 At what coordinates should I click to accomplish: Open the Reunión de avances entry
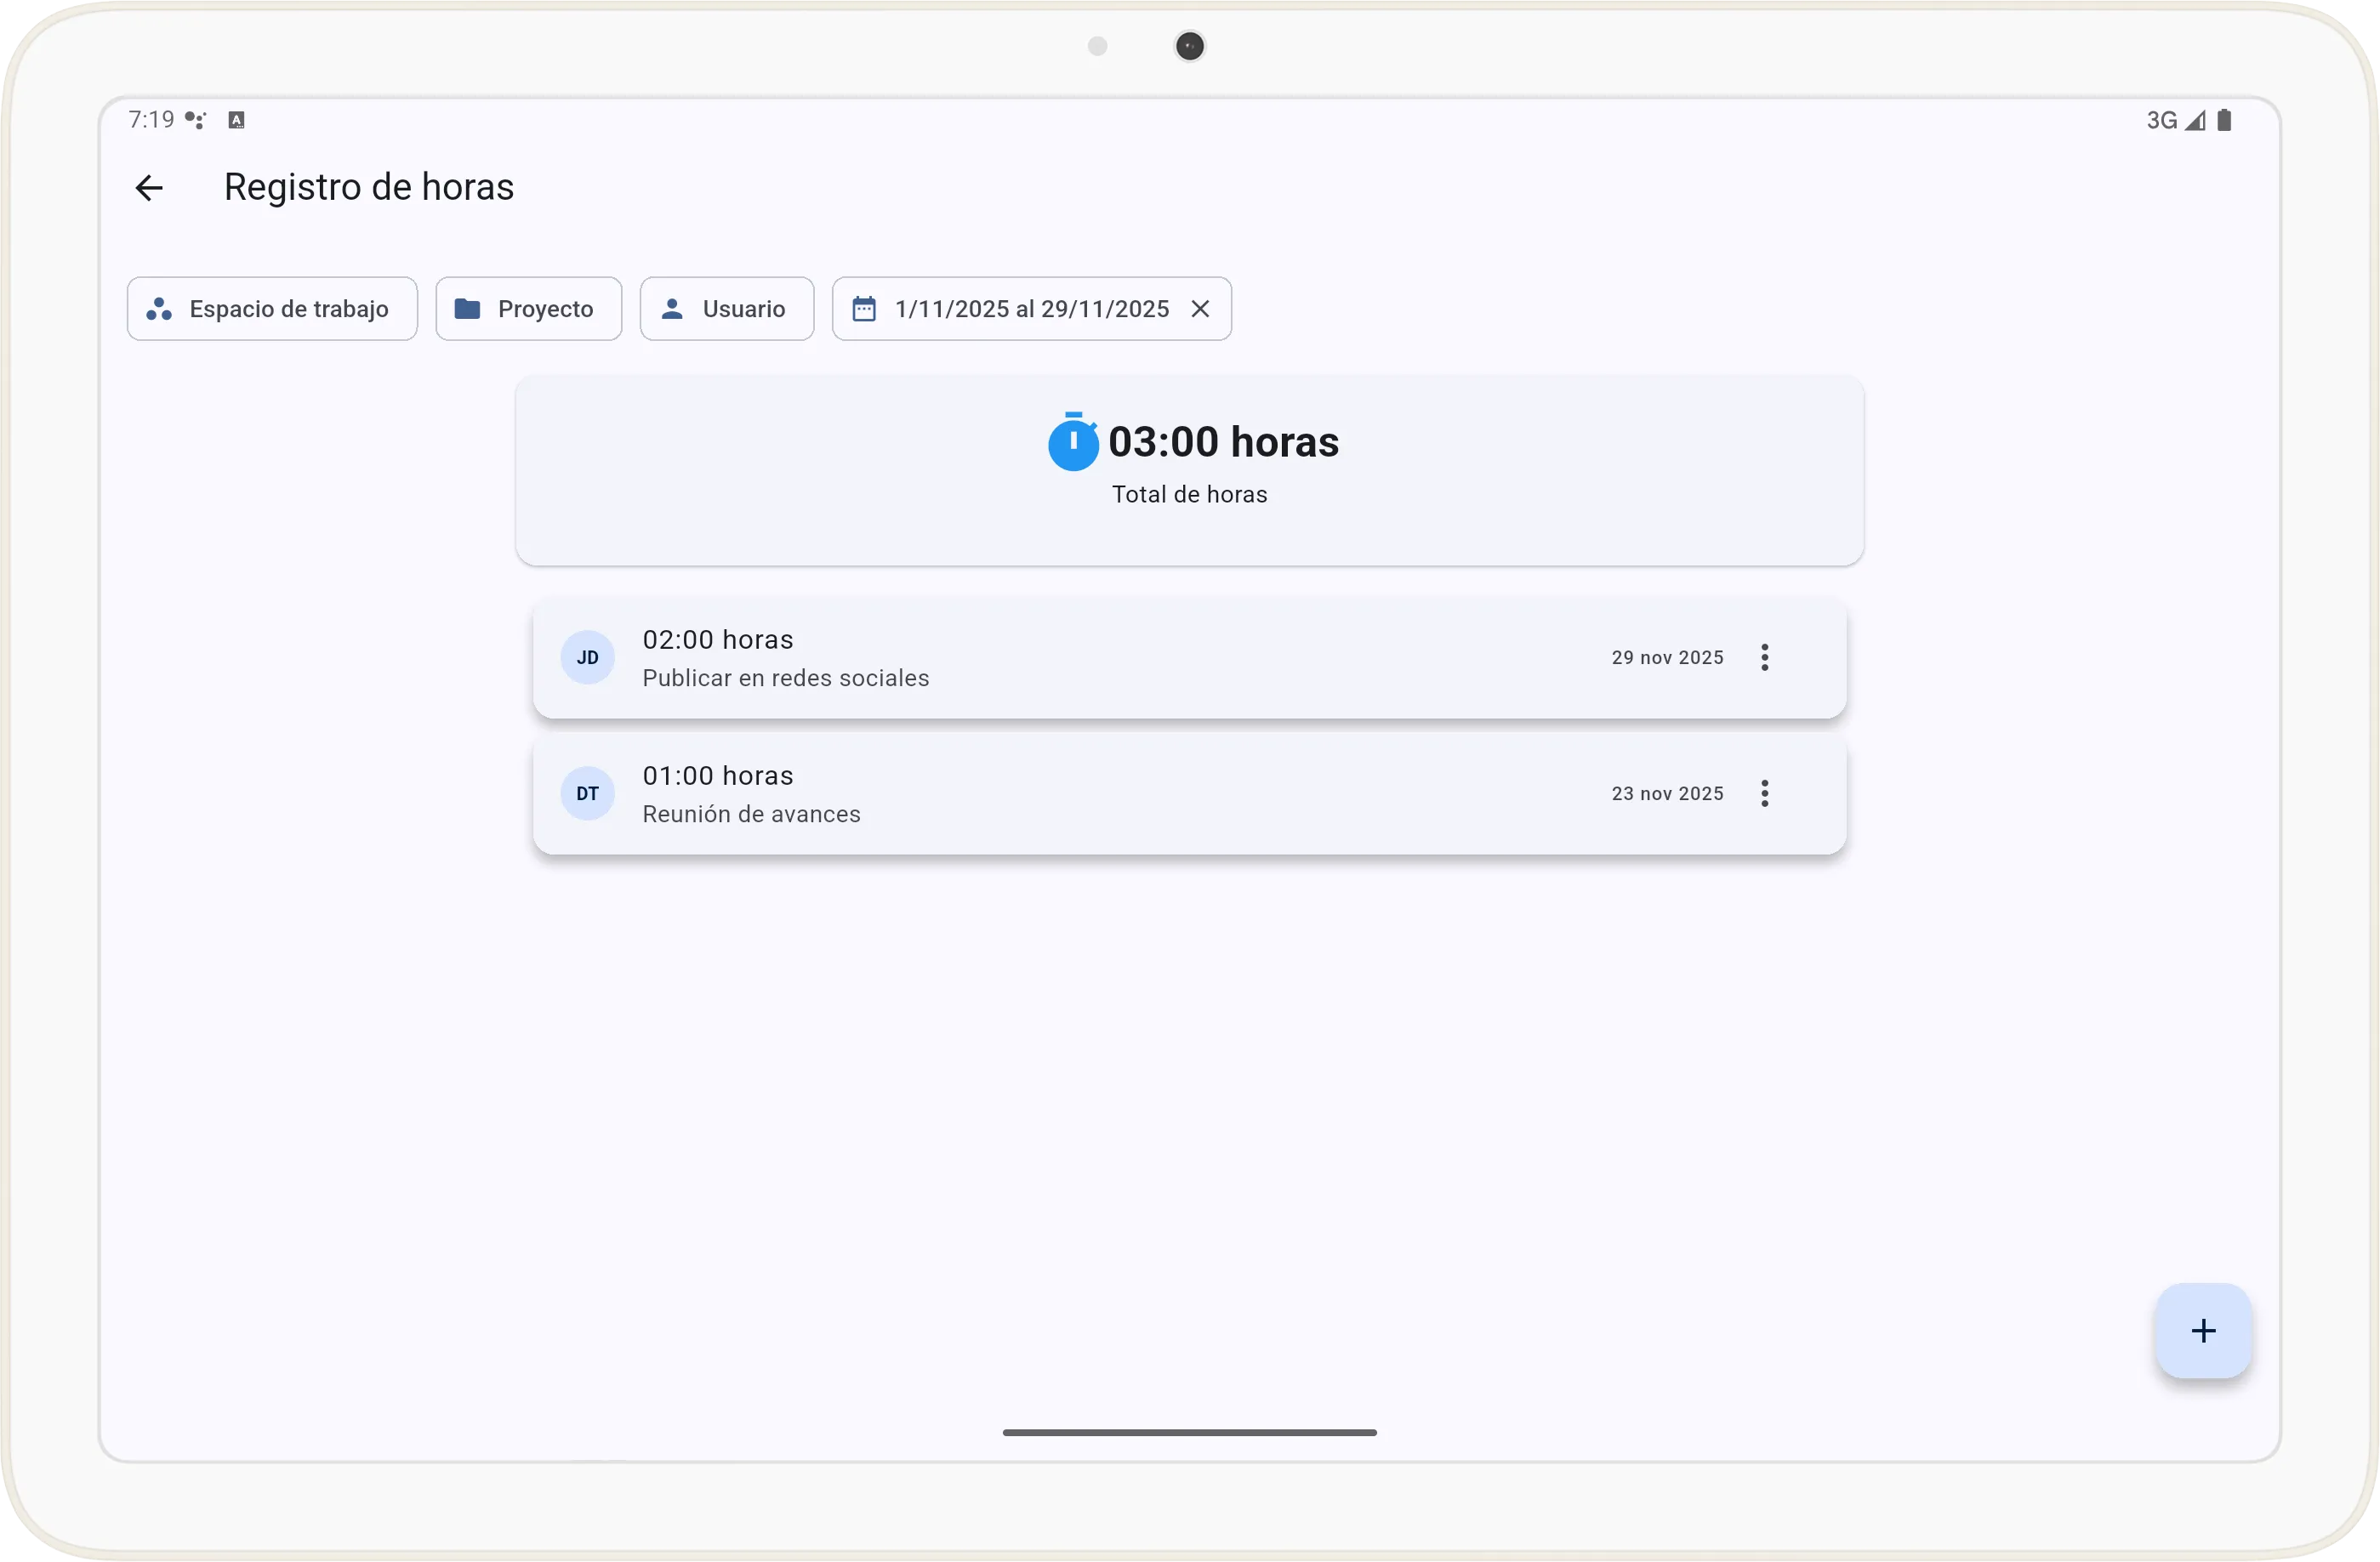tap(1100, 794)
